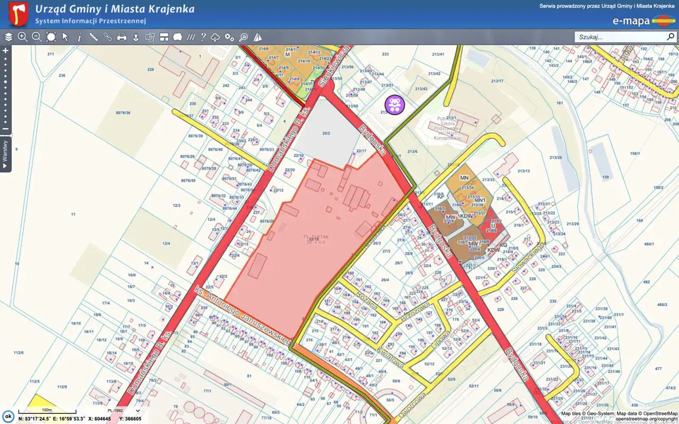Viewport: 679px width, 424px height.
Task: Activate the arrow pointer selection tool
Action: coord(65,37)
